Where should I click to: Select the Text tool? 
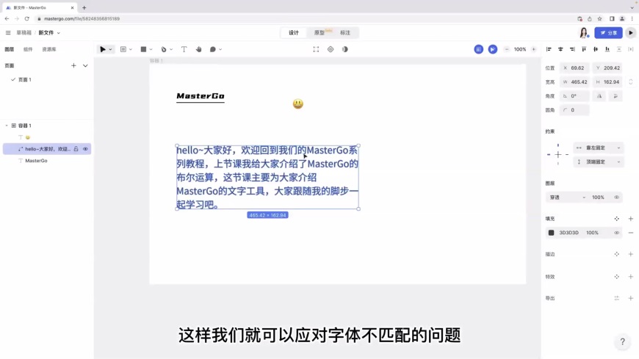pyautogui.click(x=184, y=49)
